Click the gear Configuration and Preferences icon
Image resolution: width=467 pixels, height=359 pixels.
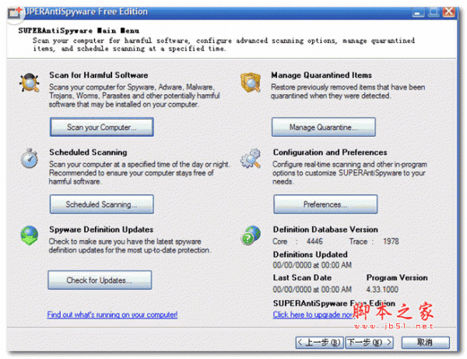[x=251, y=159]
